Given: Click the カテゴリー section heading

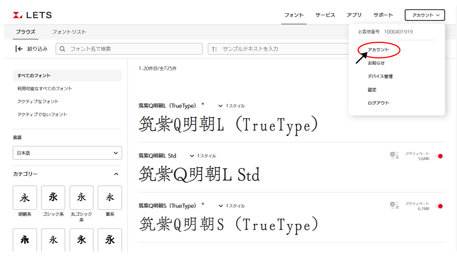Looking at the screenshot, I should (x=25, y=174).
